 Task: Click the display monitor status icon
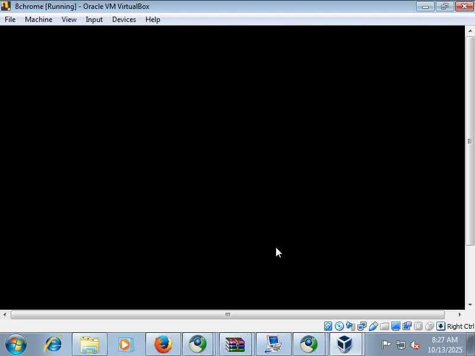click(395, 326)
